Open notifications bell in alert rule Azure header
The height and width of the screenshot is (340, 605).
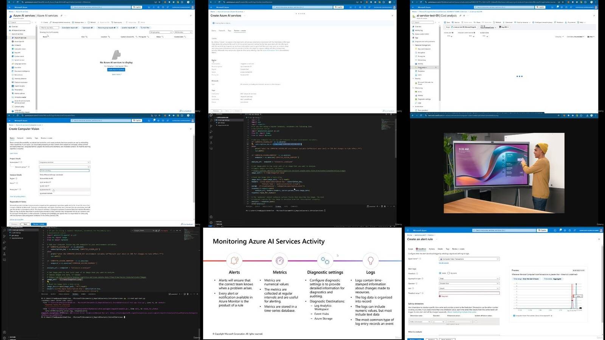560,230
